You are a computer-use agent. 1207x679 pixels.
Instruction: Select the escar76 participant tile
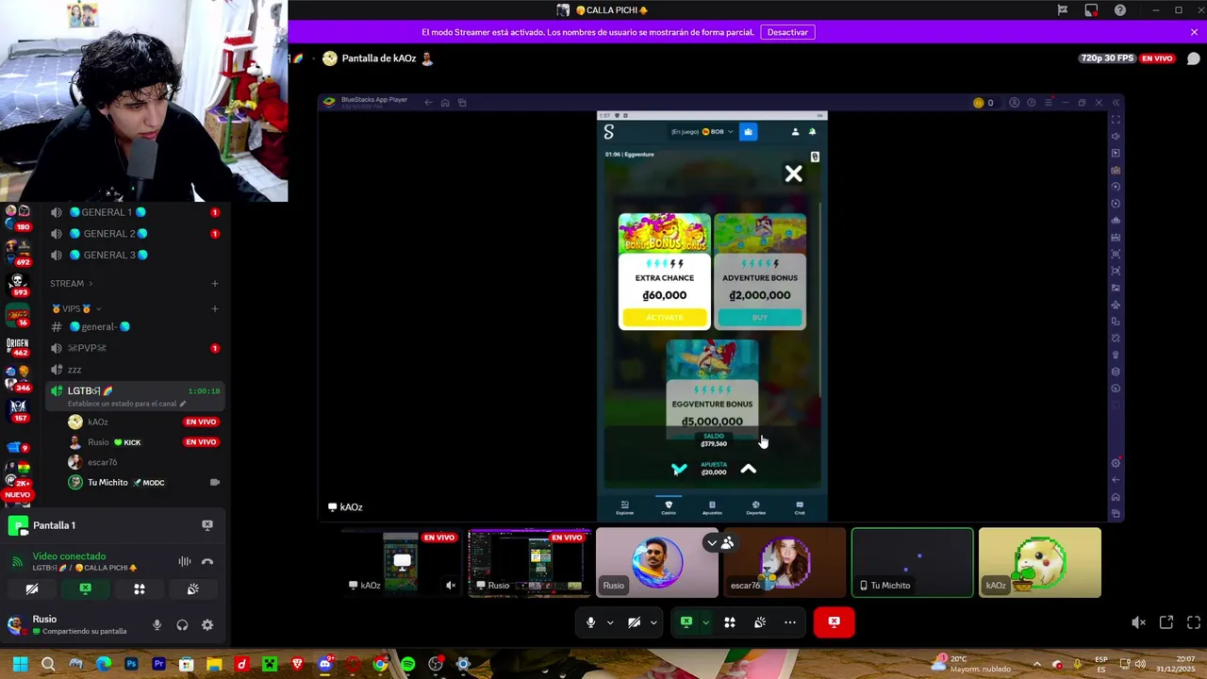click(785, 563)
